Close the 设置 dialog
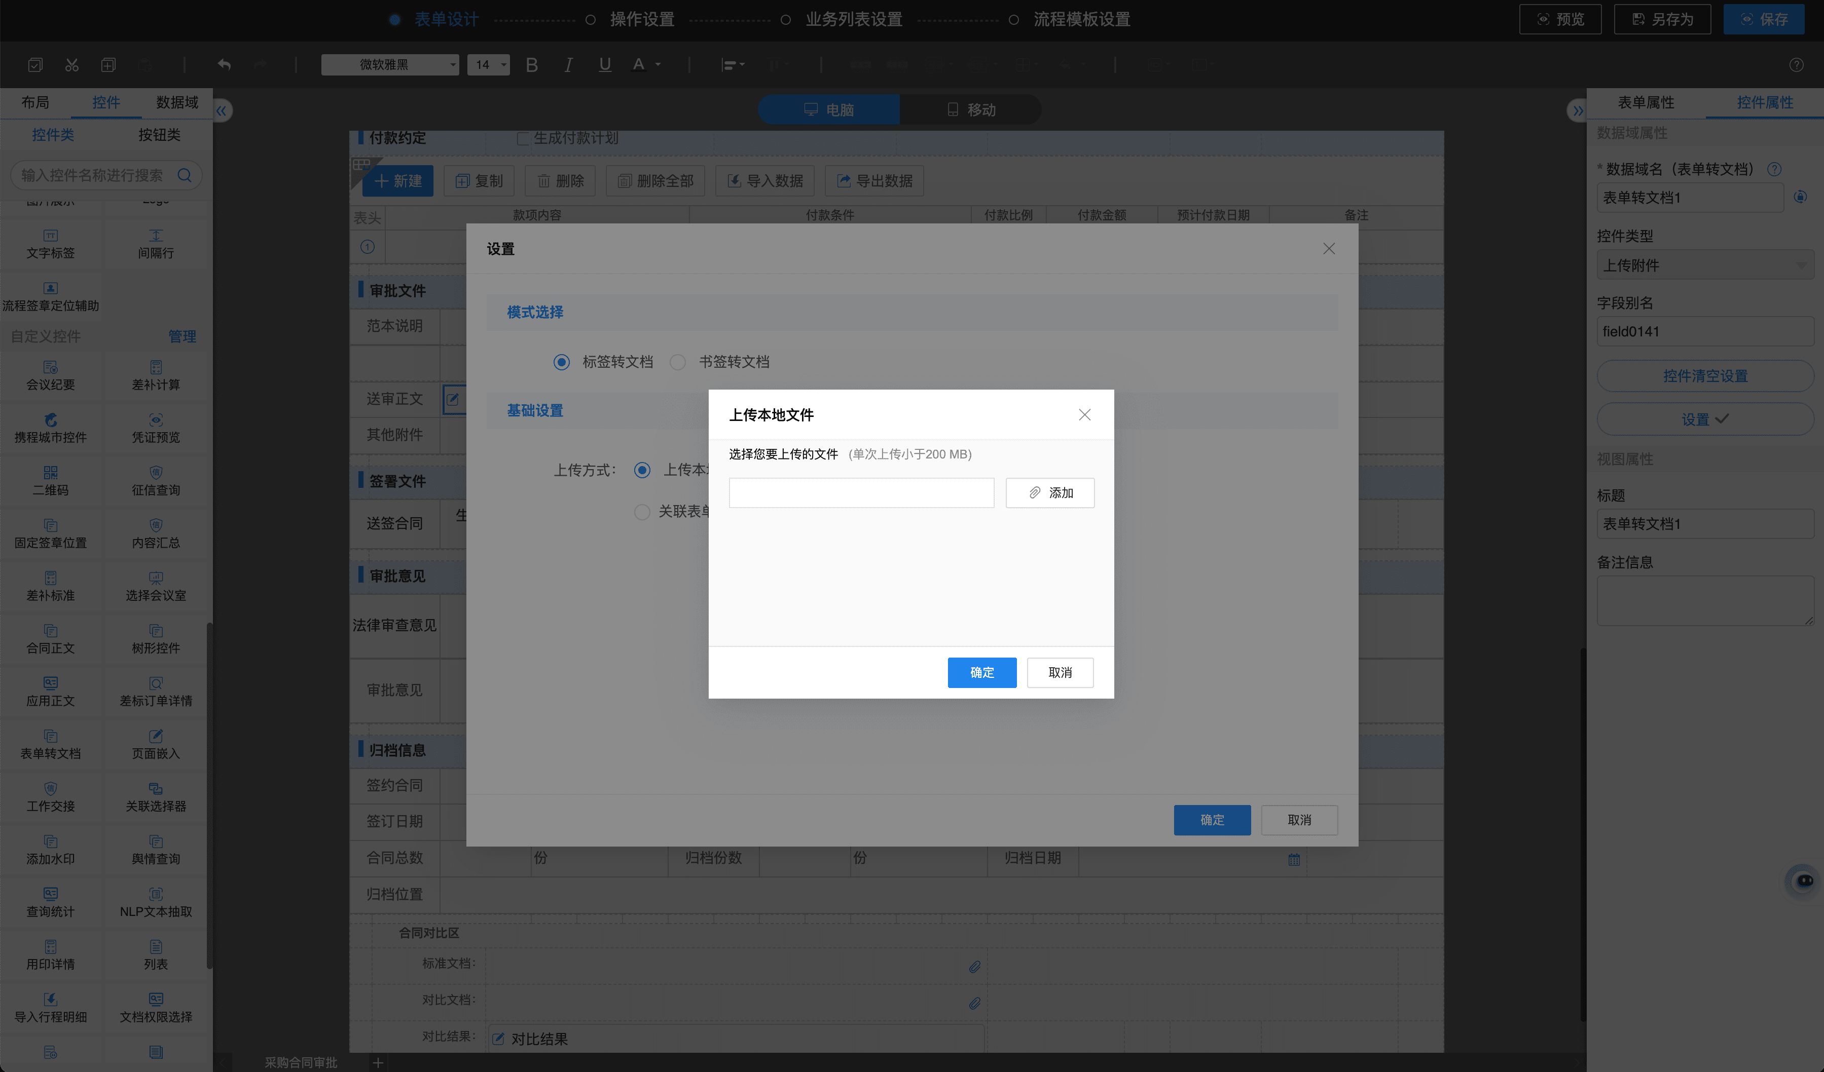Screen dimensions: 1824x1072 pyautogui.click(x=1329, y=249)
